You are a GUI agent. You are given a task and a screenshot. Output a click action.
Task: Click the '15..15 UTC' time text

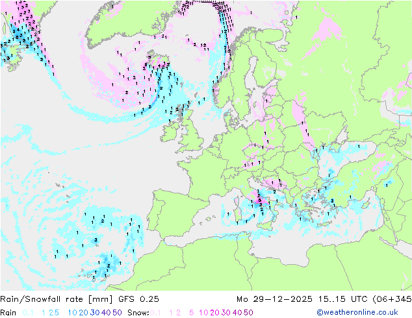point(343,299)
